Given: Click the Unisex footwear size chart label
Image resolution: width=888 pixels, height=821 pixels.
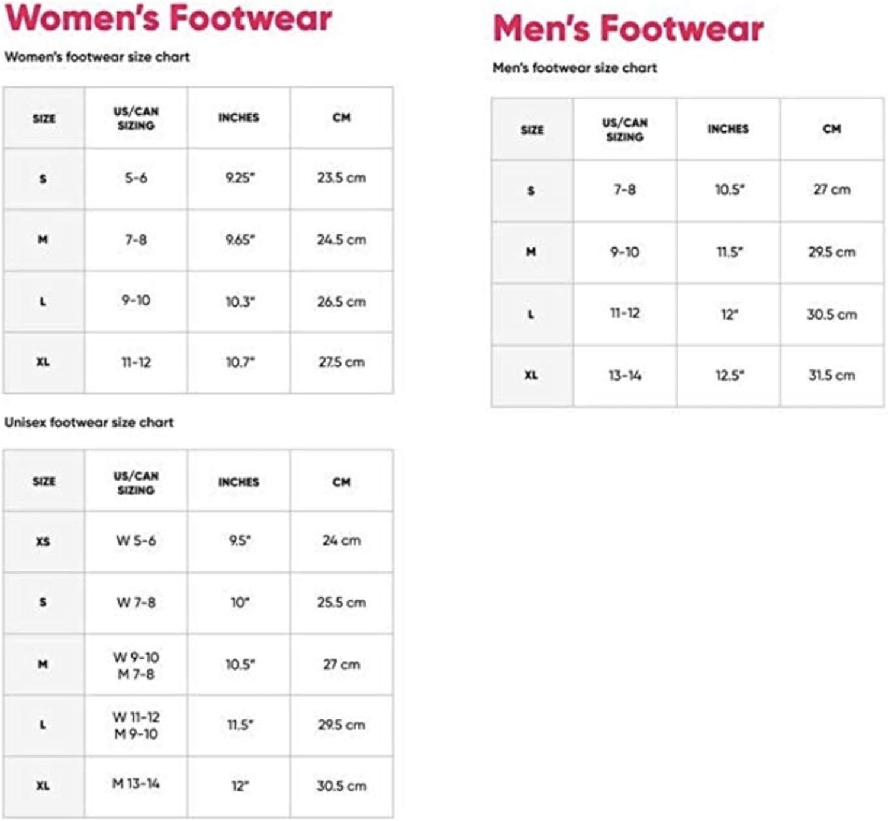Looking at the screenshot, I should (89, 423).
